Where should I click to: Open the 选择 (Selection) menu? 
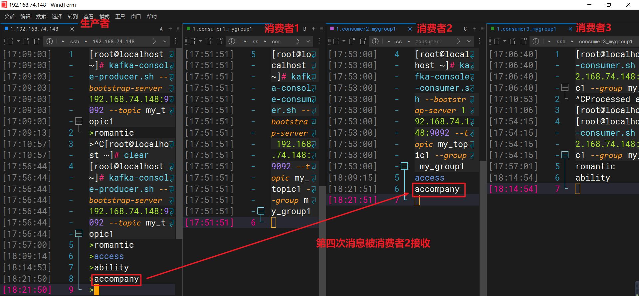coord(57,17)
